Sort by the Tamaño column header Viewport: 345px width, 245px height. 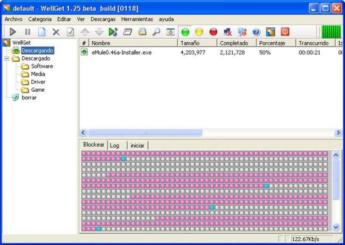[x=197, y=43]
